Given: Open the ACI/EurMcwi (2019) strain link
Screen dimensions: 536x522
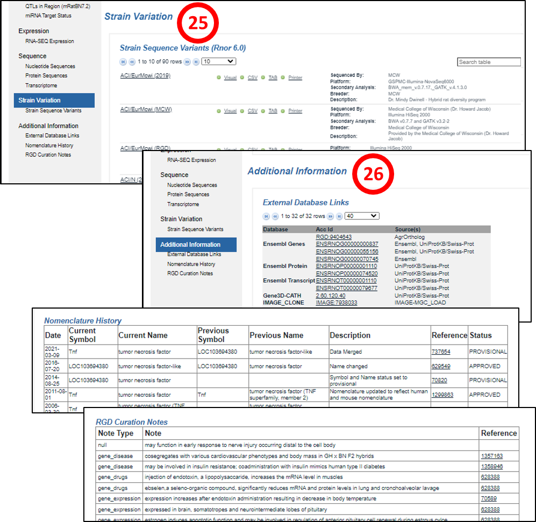Looking at the screenshot, I should tap(145, 76).
